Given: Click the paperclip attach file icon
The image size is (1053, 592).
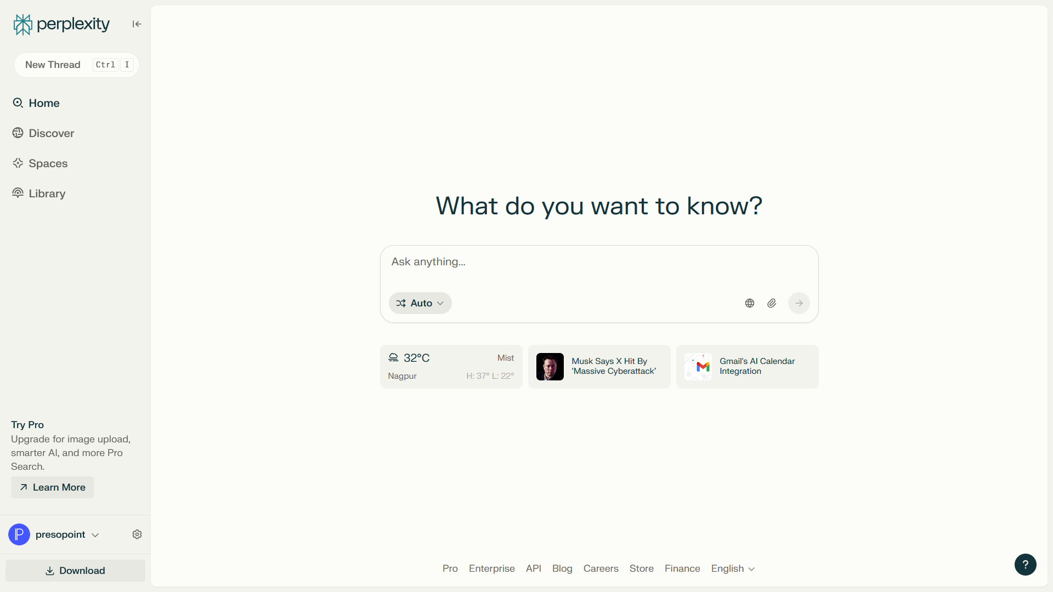Looking at the screenshot, I should (772, 303).
